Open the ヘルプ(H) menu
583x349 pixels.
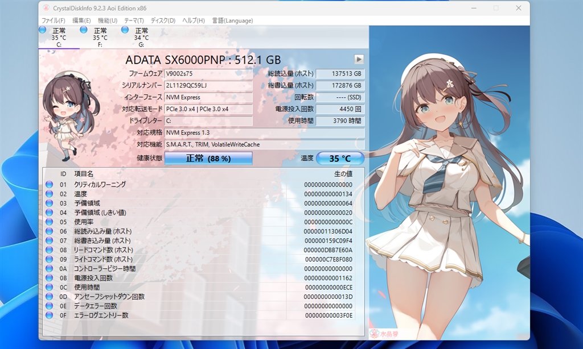click(194, 20)
